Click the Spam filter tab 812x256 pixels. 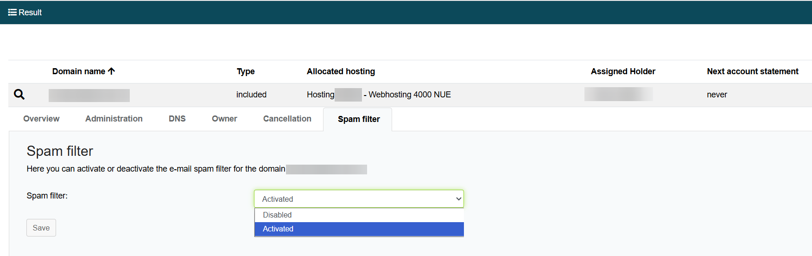(359, 119)
